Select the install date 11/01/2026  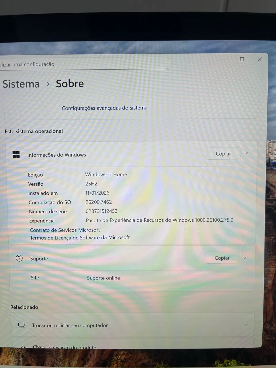point(97,193)
